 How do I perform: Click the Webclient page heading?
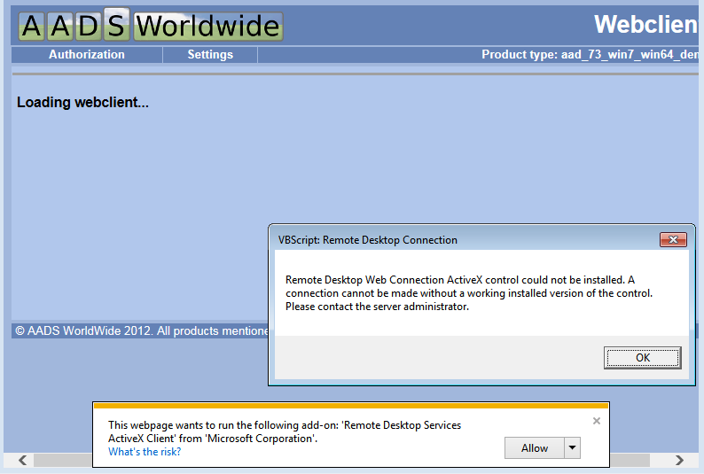[647, 25]
